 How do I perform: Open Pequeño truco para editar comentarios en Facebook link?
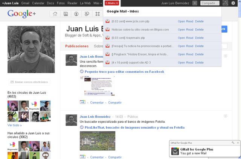pyautogui.click(x=124, y=72)
